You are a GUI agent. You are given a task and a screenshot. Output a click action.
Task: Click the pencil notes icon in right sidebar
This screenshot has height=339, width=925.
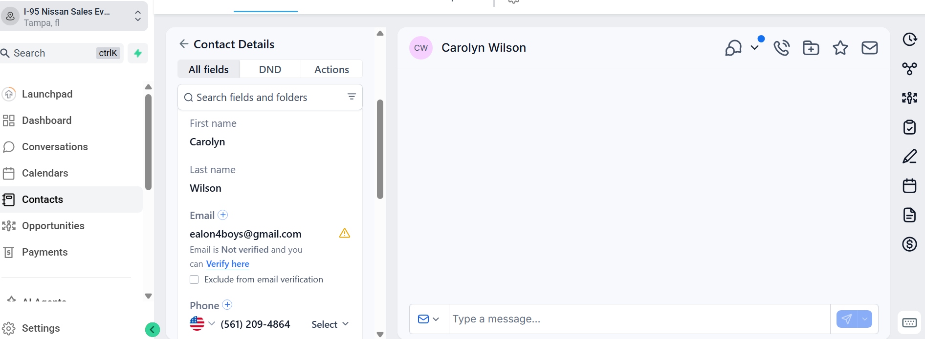point(909,157)
